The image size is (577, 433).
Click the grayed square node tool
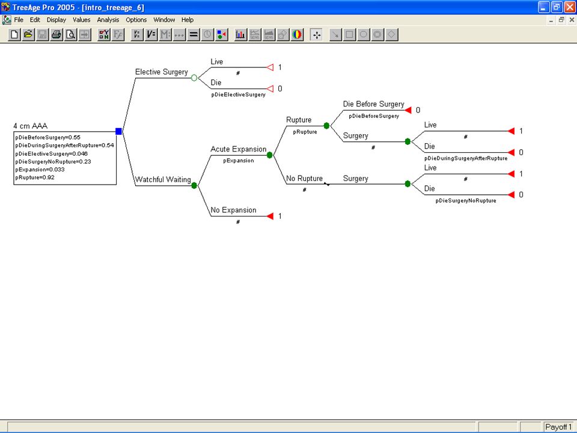tap(349, 35)
